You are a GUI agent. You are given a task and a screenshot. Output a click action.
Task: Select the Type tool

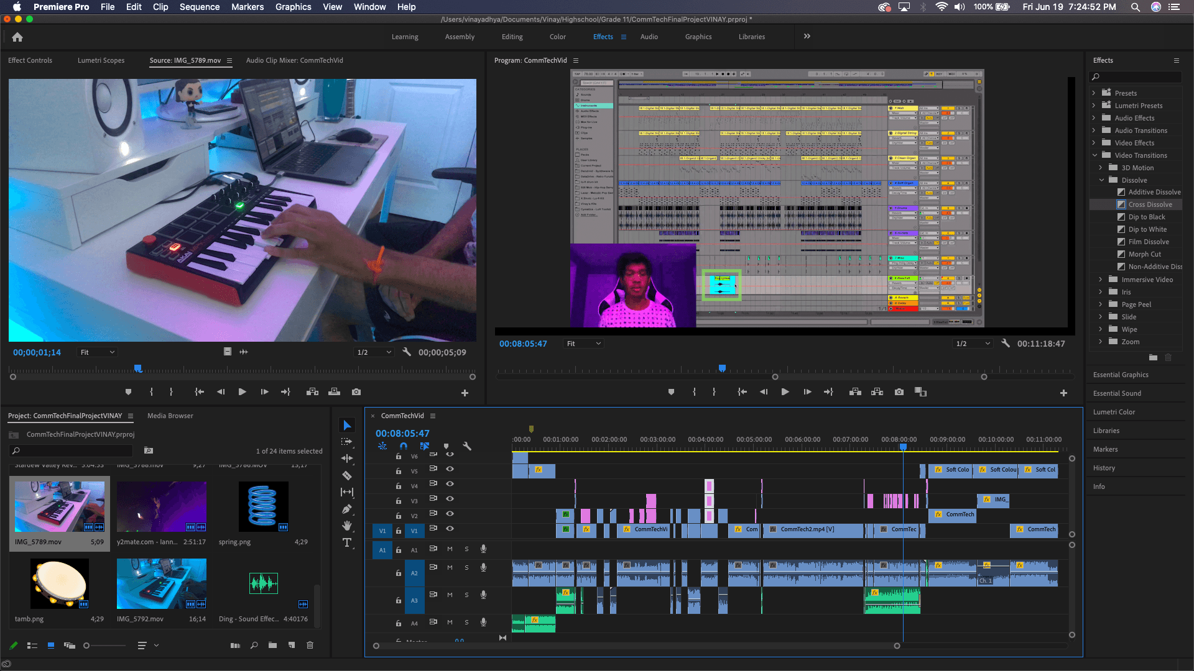click(347, 542)
